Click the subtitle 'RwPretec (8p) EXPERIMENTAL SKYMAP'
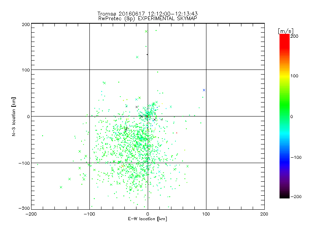This screenshot has width=311, height=233. click(147, 18)
